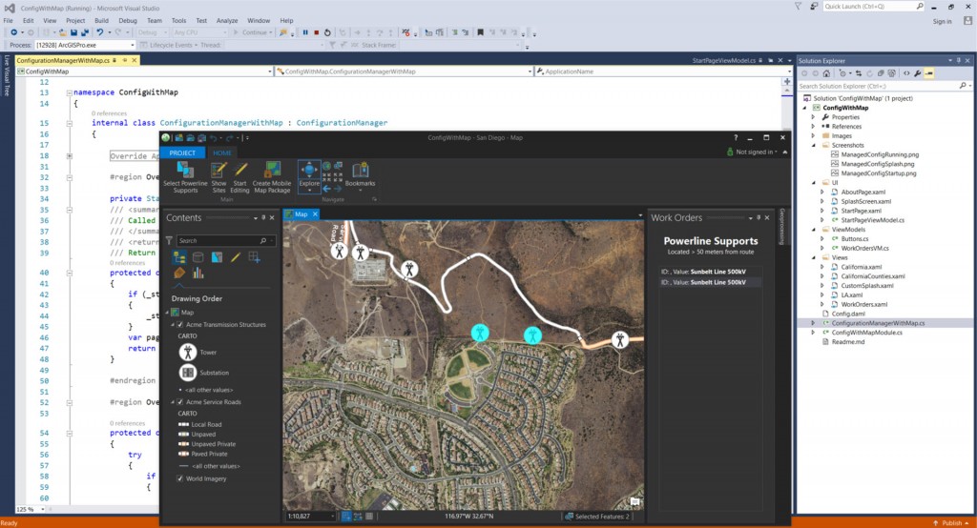Click the full extent globe icon
Image resolution: width=977 pixels, height=528 pixels.
pos(326,166)
